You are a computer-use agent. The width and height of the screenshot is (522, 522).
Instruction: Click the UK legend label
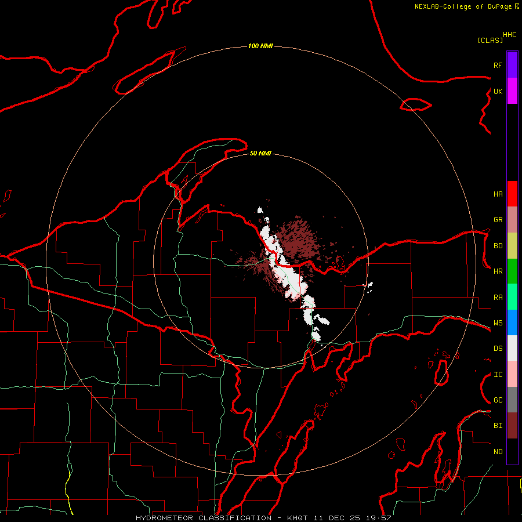(498, 91)
